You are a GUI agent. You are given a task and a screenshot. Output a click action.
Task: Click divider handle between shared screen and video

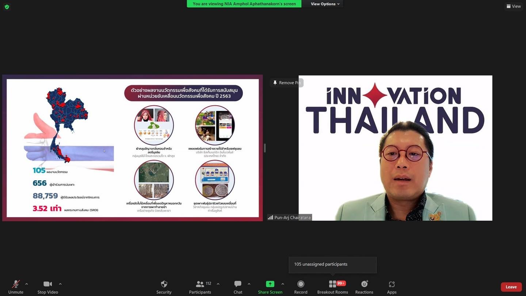click(264, 148)
